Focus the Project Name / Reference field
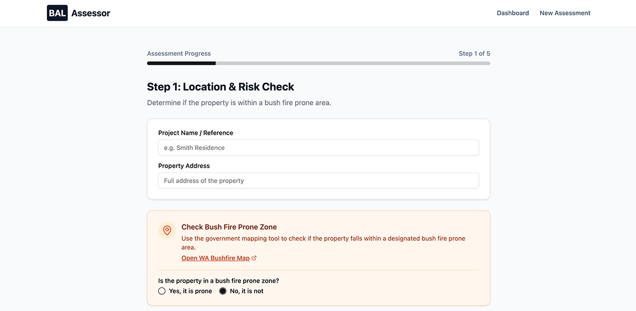 (318, 148)
